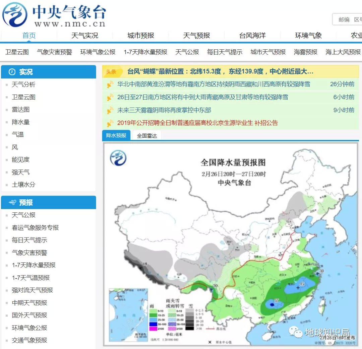Click the 头条 badge icon
This screenshot has width=362, height=349.
coord(111,72)
